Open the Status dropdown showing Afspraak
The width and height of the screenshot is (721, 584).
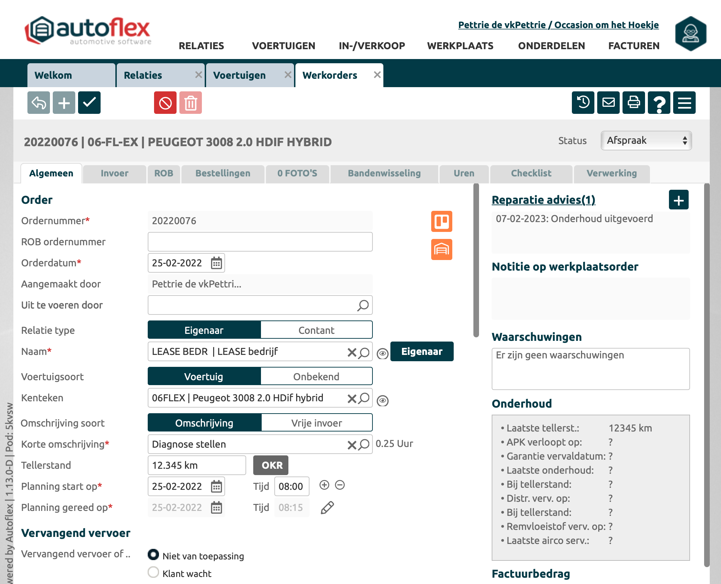click(x=646, y=141)
